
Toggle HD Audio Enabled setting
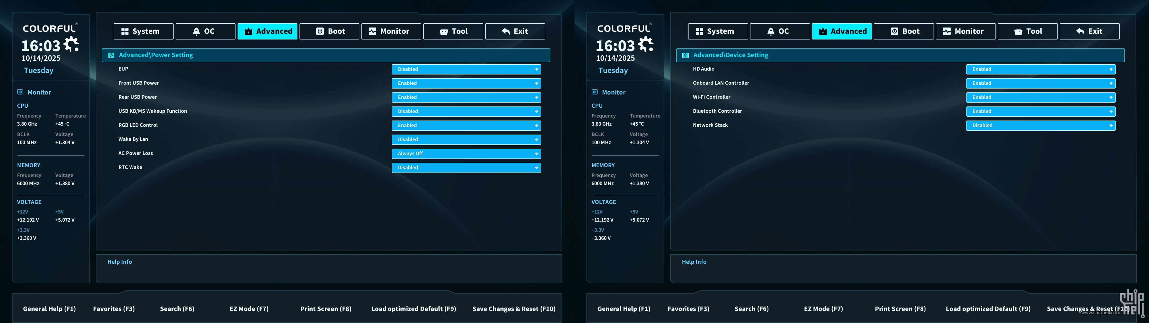pyautogui.click(x=1040, y=69)
